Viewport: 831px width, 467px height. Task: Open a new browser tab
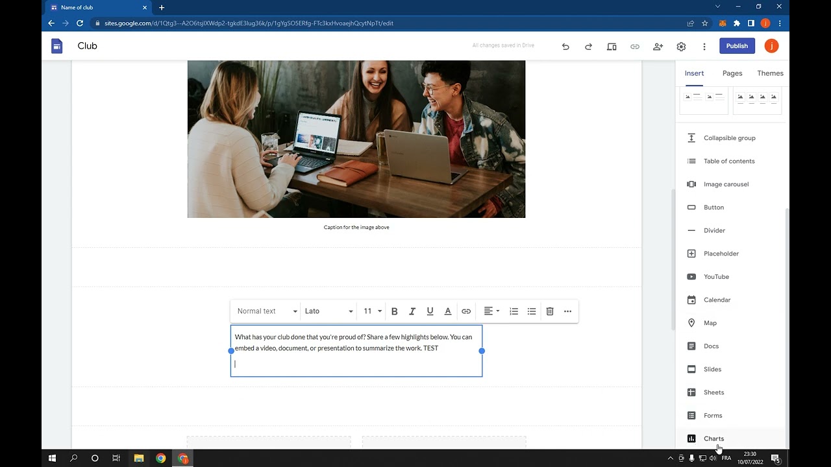pos(162,8)
